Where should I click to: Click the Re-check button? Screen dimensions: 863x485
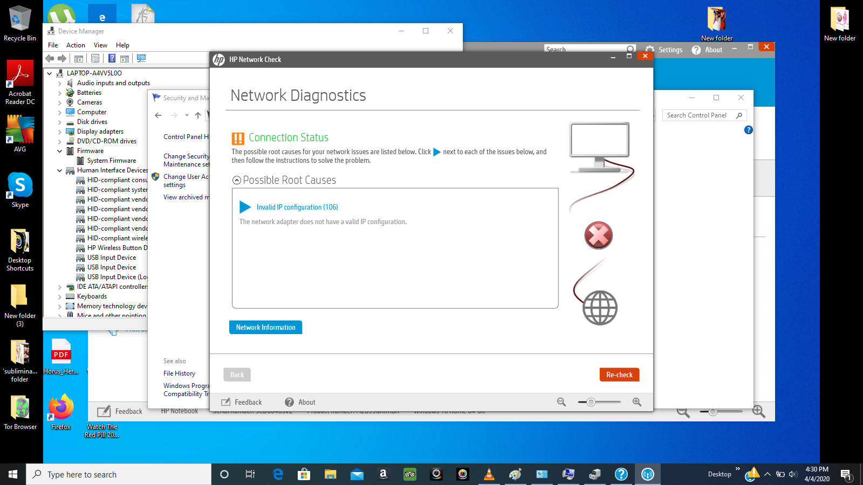point(619,375)
